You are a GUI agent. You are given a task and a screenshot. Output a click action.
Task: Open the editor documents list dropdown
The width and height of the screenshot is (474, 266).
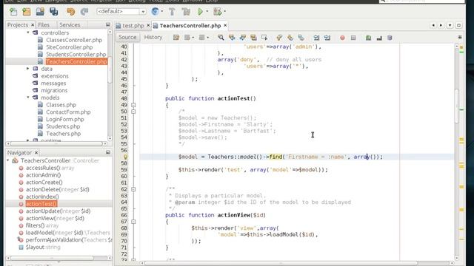(x=450, y=25)
